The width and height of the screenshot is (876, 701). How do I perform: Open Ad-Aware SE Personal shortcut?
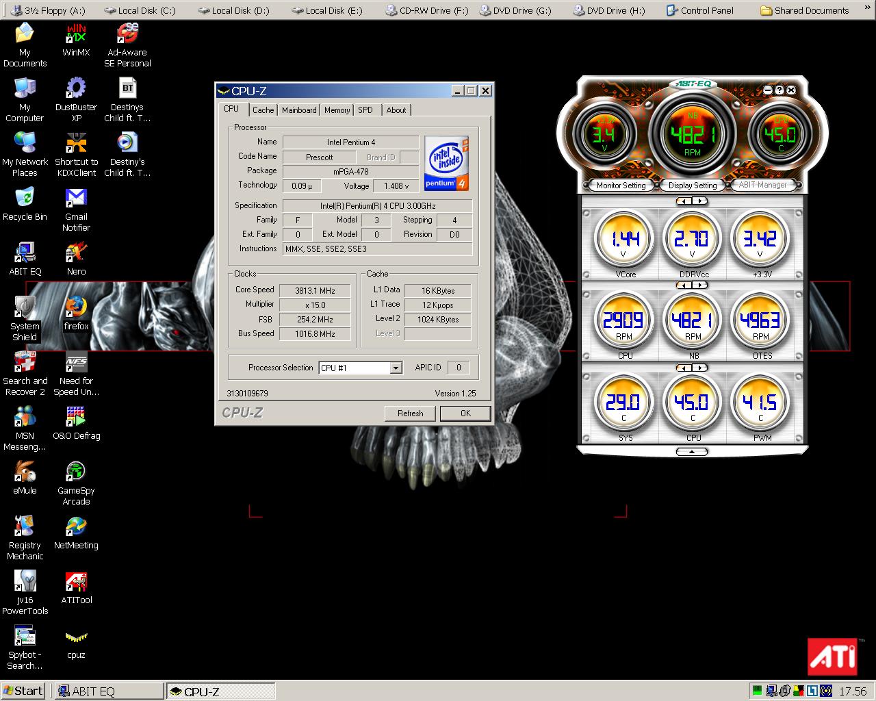127,45
